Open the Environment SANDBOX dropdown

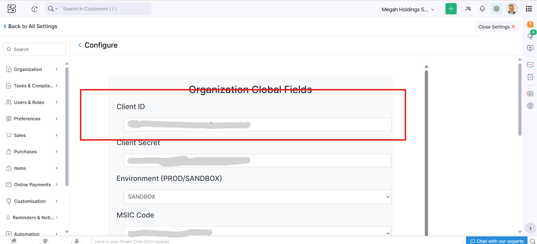257,197
